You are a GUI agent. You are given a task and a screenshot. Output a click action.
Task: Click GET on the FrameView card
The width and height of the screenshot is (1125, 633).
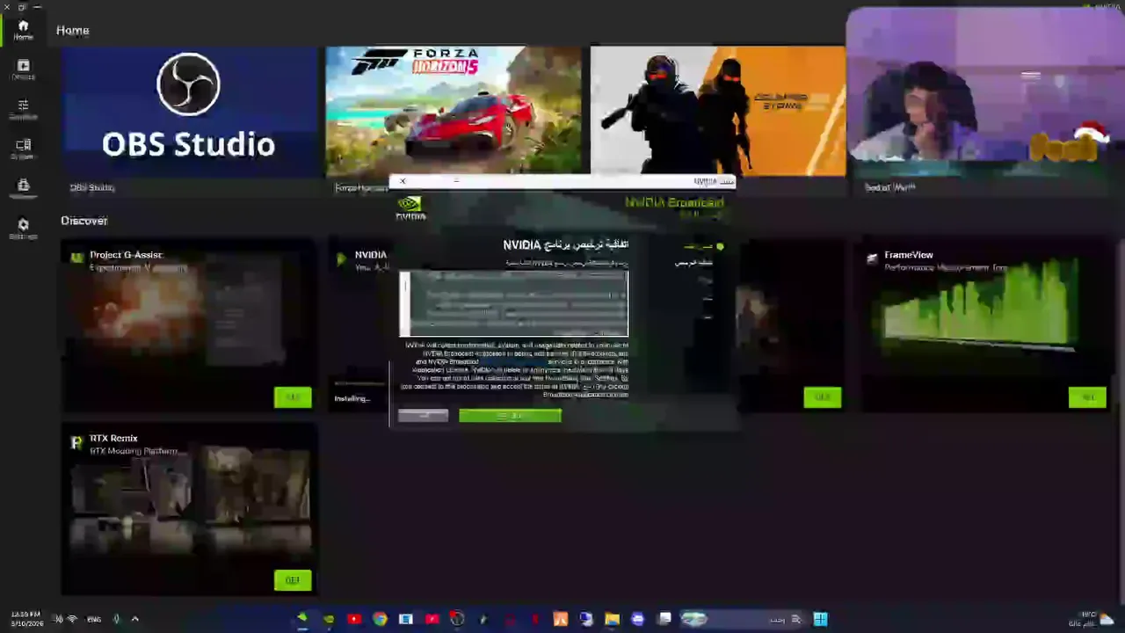pyautogui.click(x=1087, y=397)
